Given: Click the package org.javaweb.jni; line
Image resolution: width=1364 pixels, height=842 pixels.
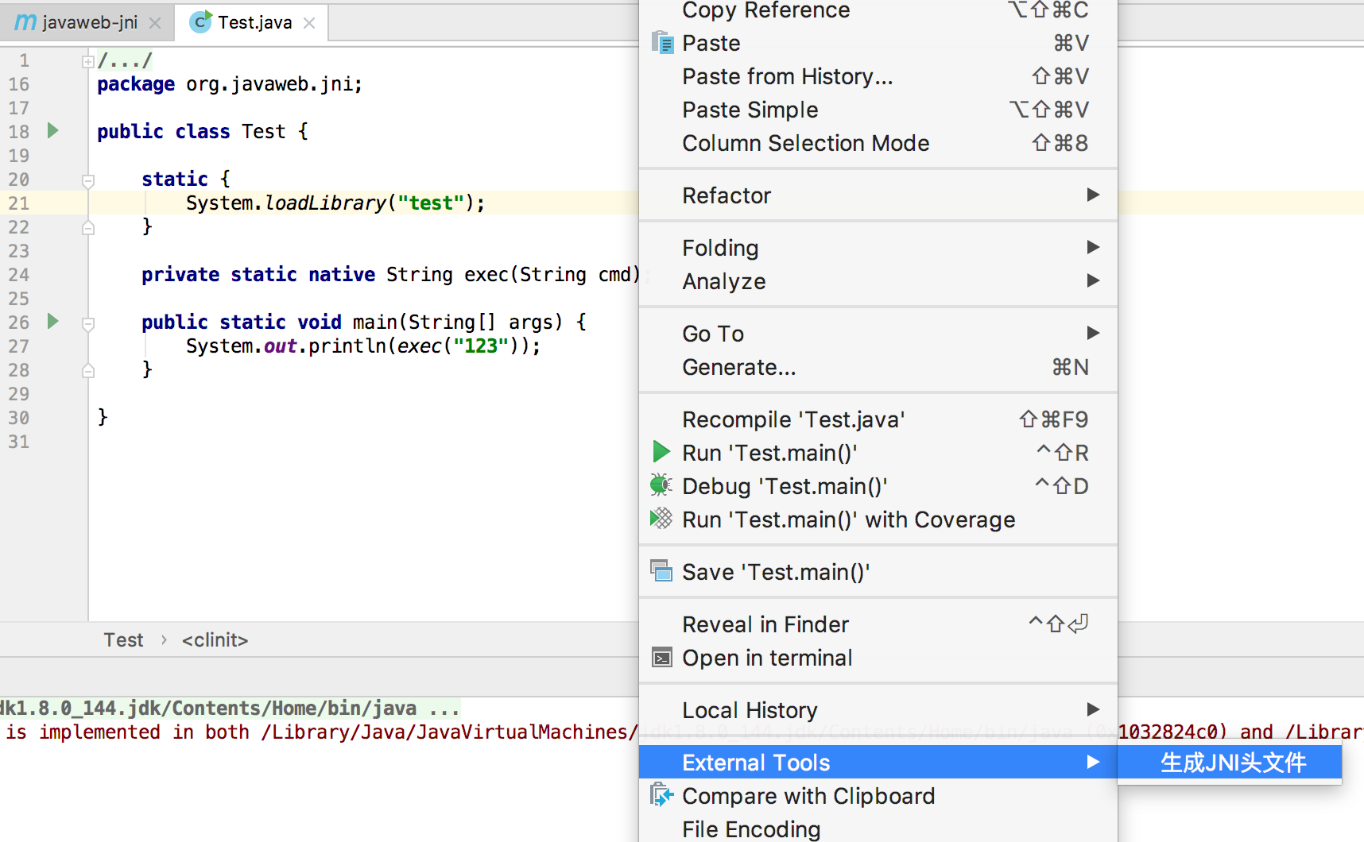Looking at the screenshot, I should (x=230, y=84).
